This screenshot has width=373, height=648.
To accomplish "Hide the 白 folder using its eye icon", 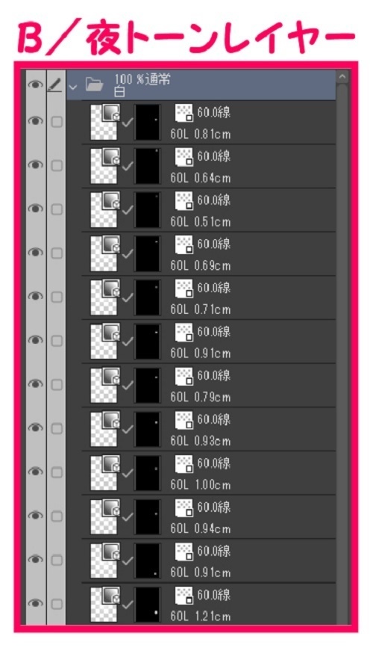I will (x=35, y=84).
